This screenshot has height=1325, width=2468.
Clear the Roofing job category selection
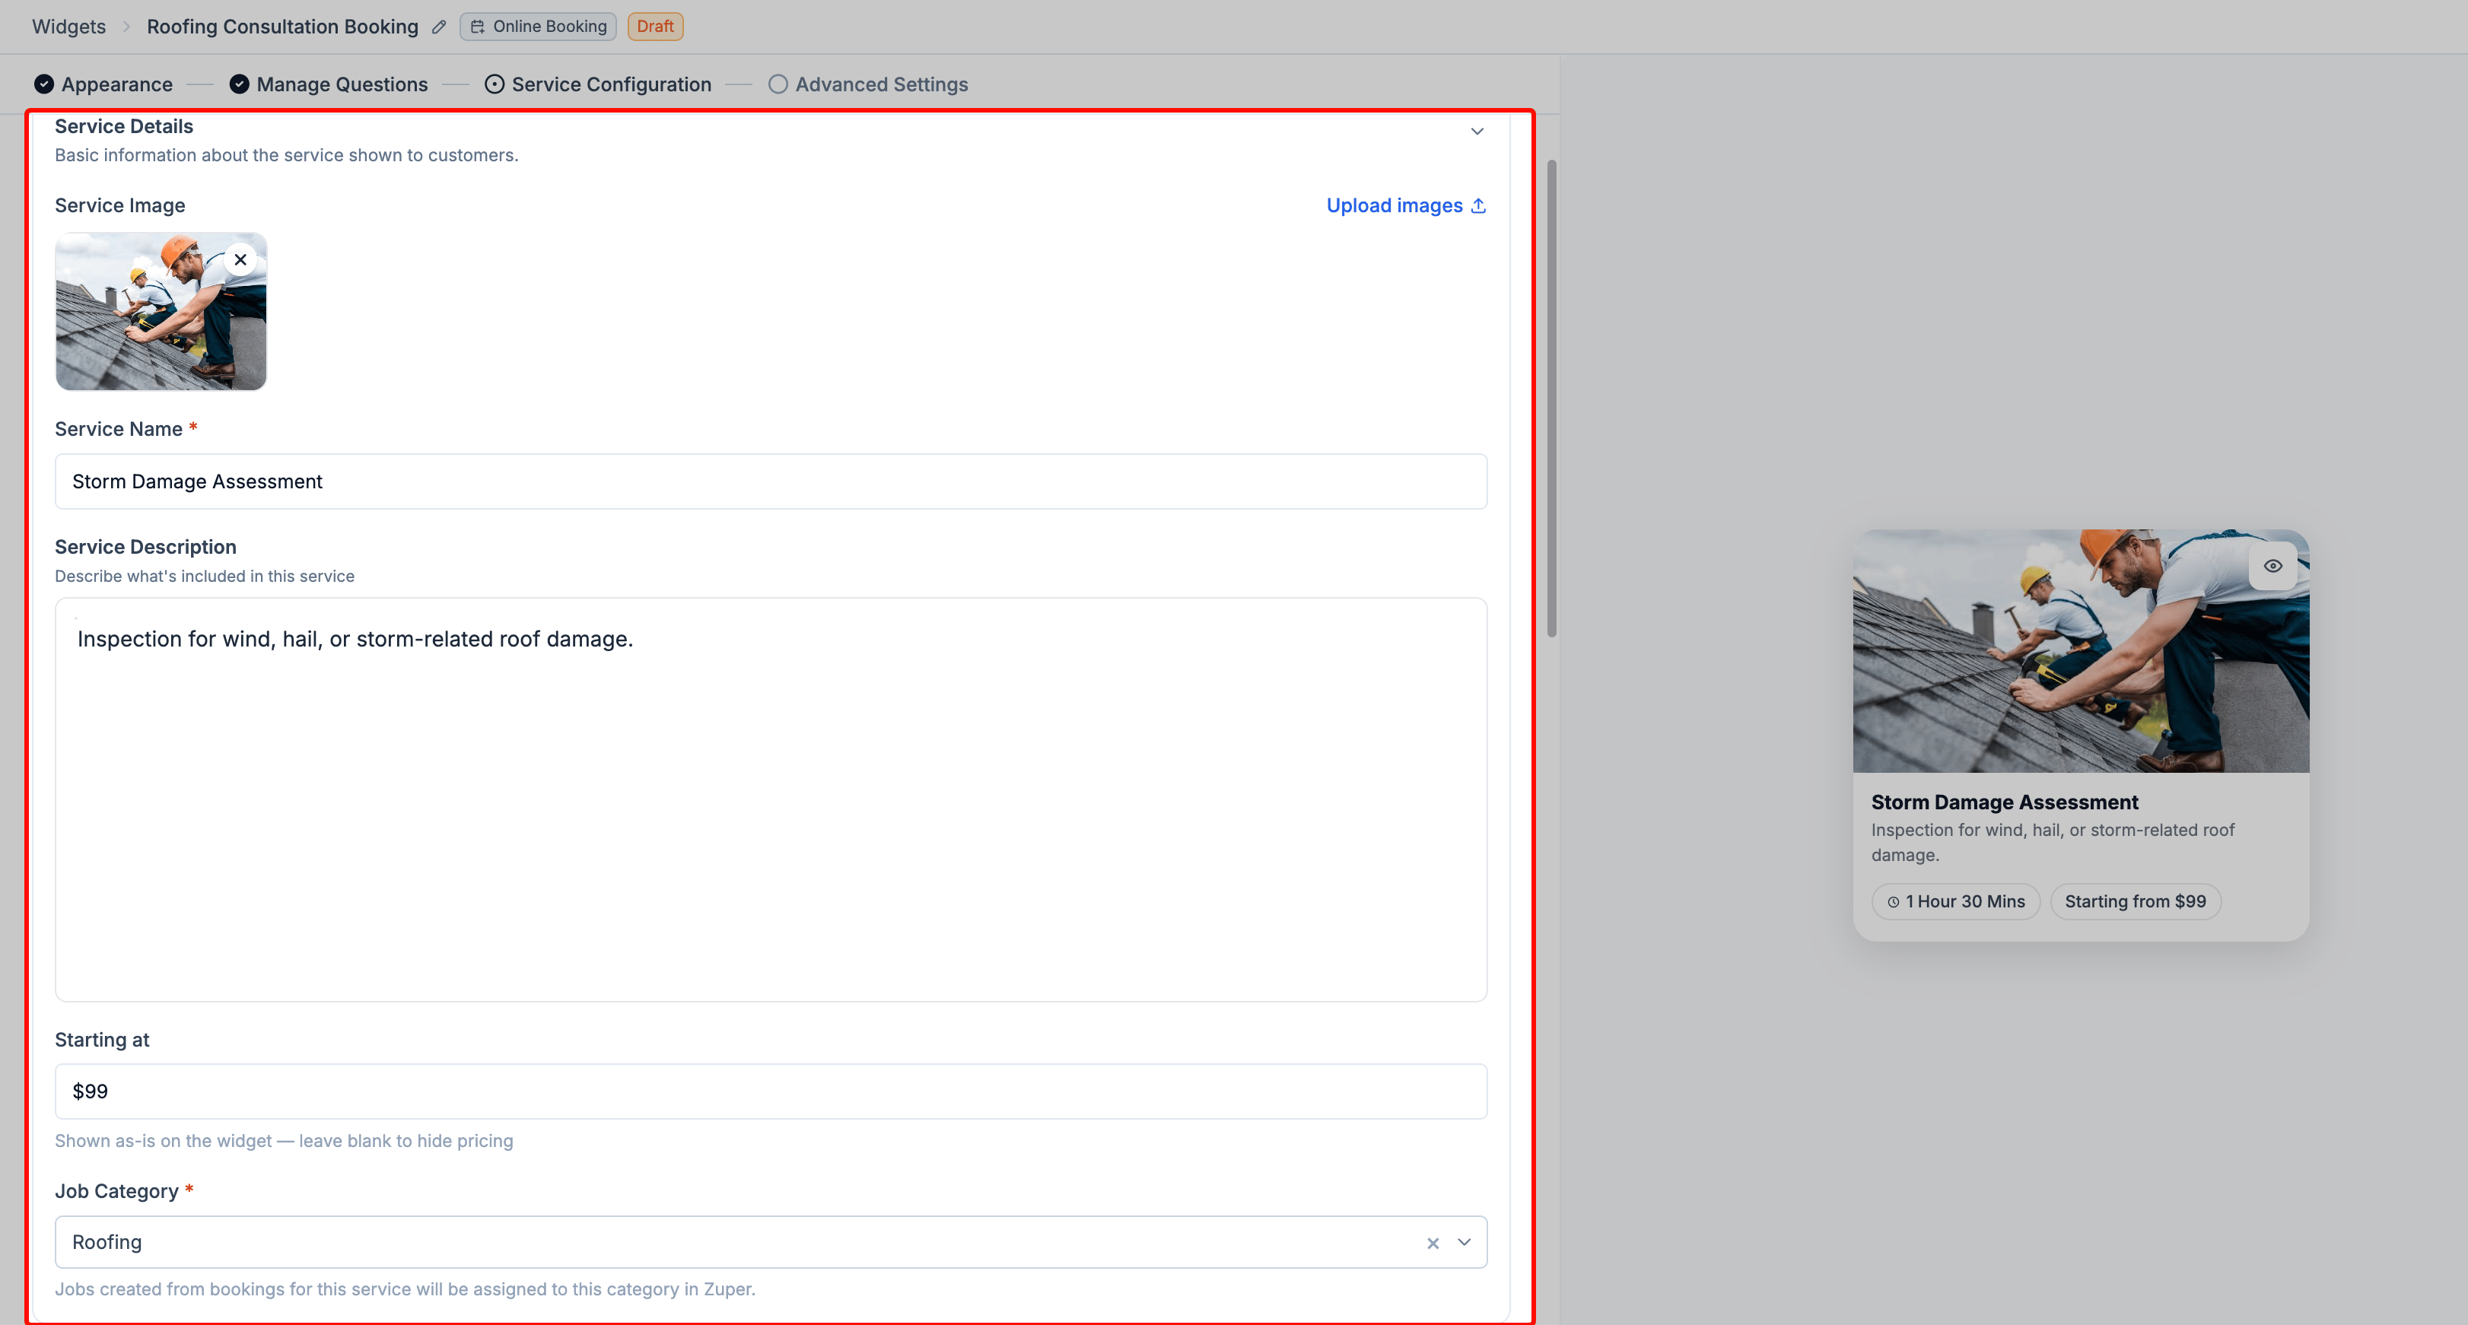coord(1433,1243)
